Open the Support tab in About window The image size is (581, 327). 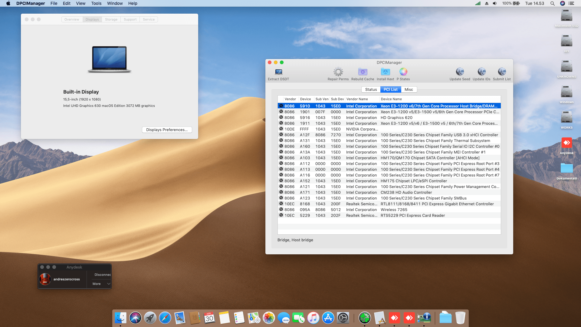[x=130, y=19]
